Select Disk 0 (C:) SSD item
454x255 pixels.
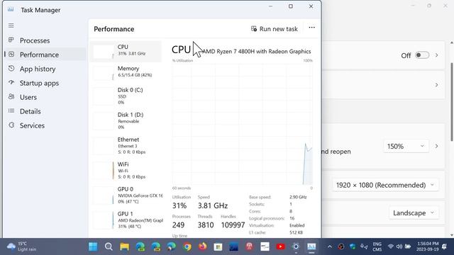tap(126, 96)
